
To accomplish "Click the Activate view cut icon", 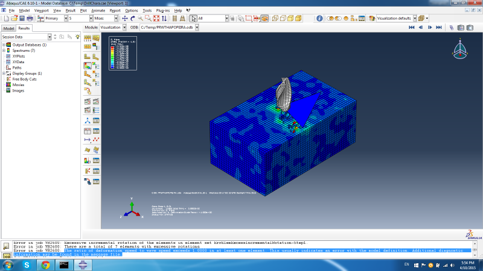I will [x=88, y=161].
